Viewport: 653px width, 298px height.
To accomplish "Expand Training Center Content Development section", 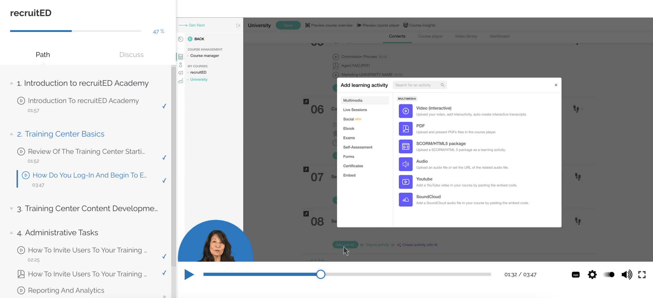I will click(x=12, y=209).
